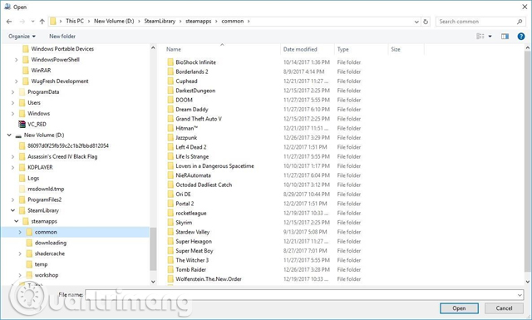Collapse the SteamLibrary tree node
The image size is (532, 320).
click(x=12, y=210)
